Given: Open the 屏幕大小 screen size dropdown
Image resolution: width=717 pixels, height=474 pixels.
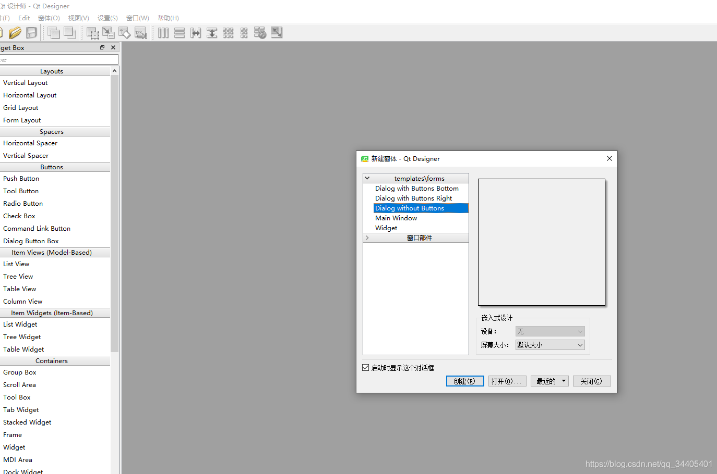Looking at the screenshot, I should (550, 345).
